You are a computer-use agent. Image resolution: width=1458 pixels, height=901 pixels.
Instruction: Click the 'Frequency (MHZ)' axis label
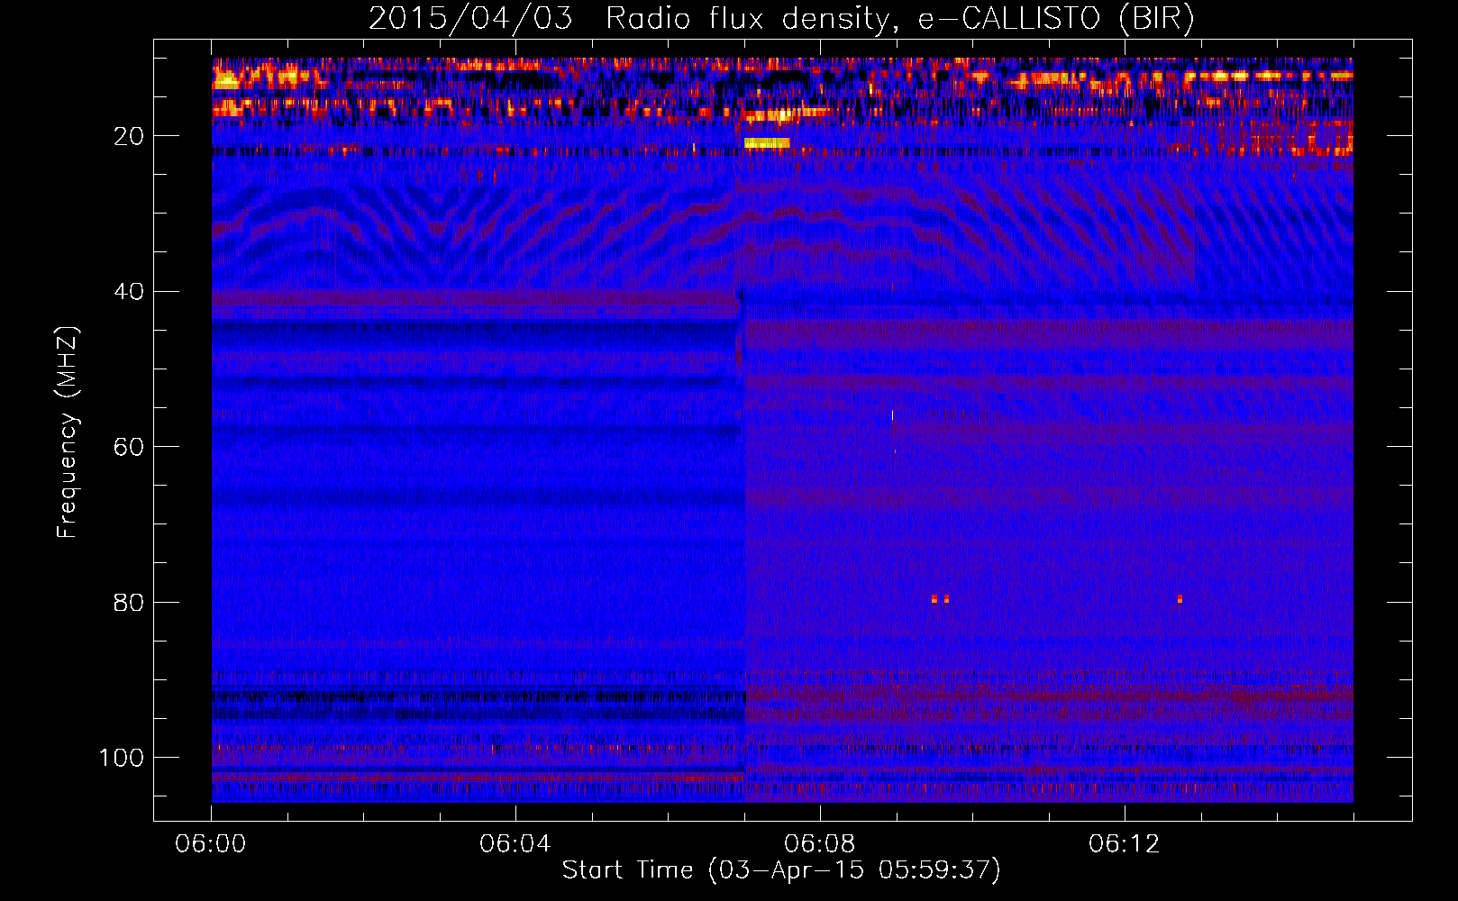68,432
